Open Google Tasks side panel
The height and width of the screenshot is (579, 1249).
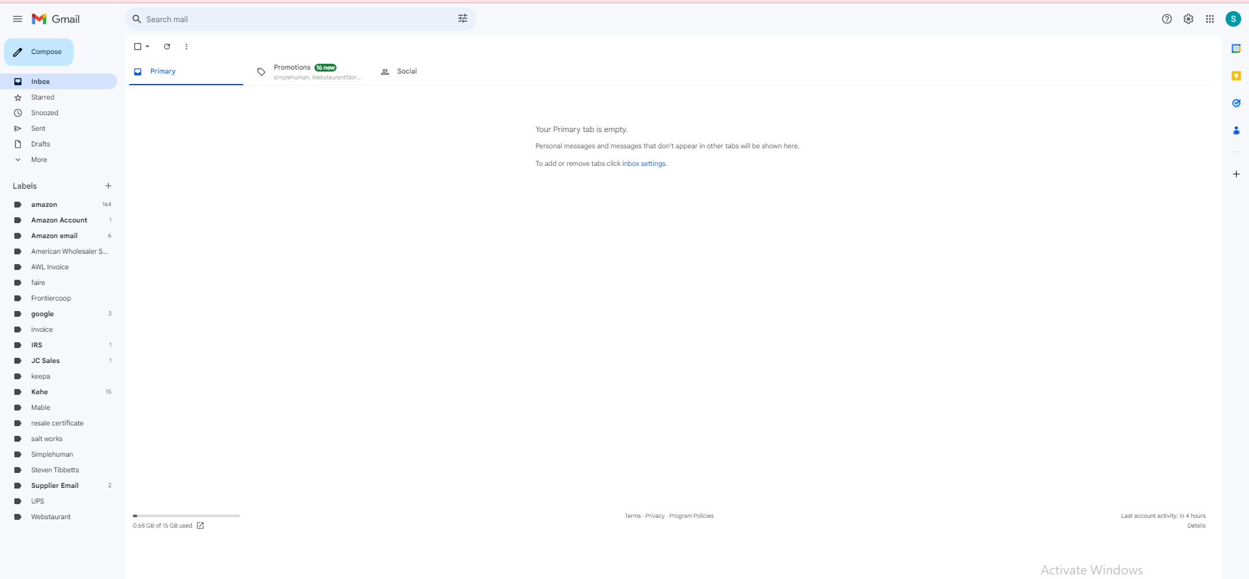point(1236,103)
